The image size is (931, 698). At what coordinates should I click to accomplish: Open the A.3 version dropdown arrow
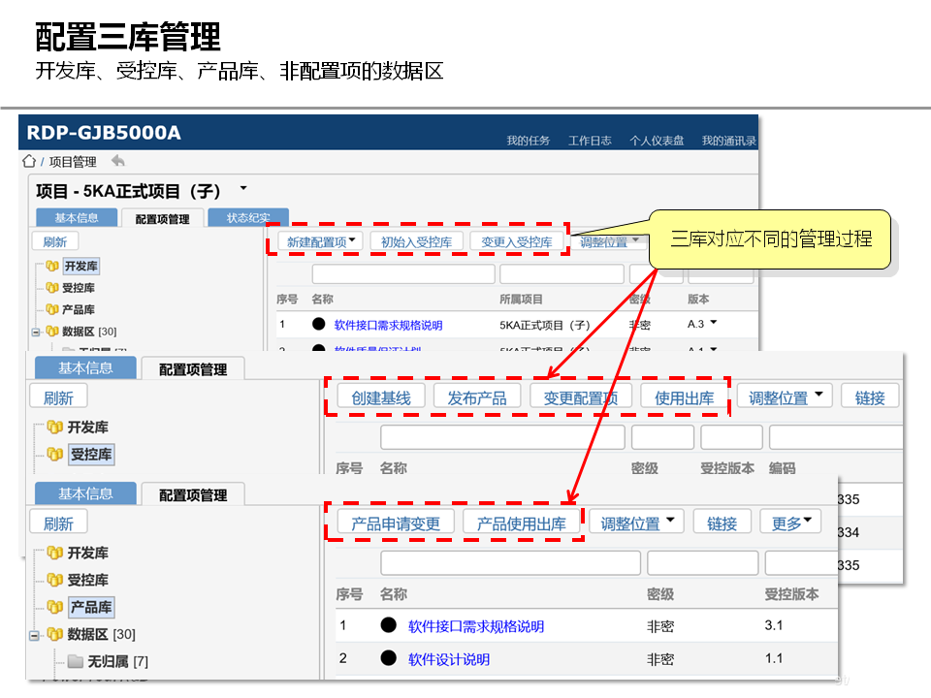click(x=714, y=322)
